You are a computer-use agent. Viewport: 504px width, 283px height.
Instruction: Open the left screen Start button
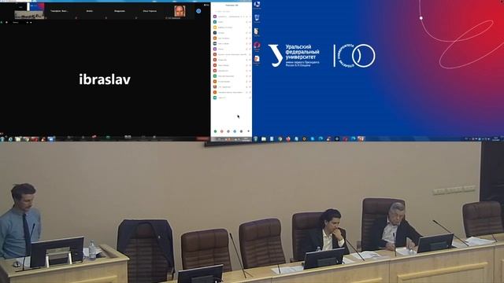(x=2, y=139)
